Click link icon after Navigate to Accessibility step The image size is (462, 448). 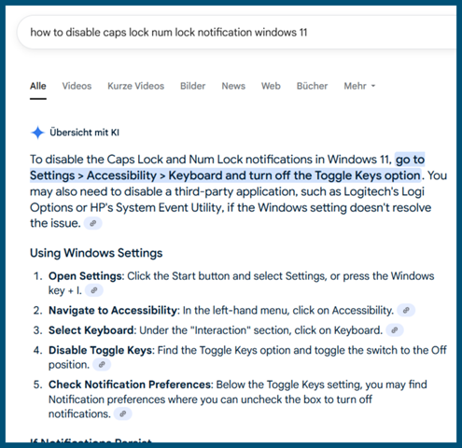(406, 310)
